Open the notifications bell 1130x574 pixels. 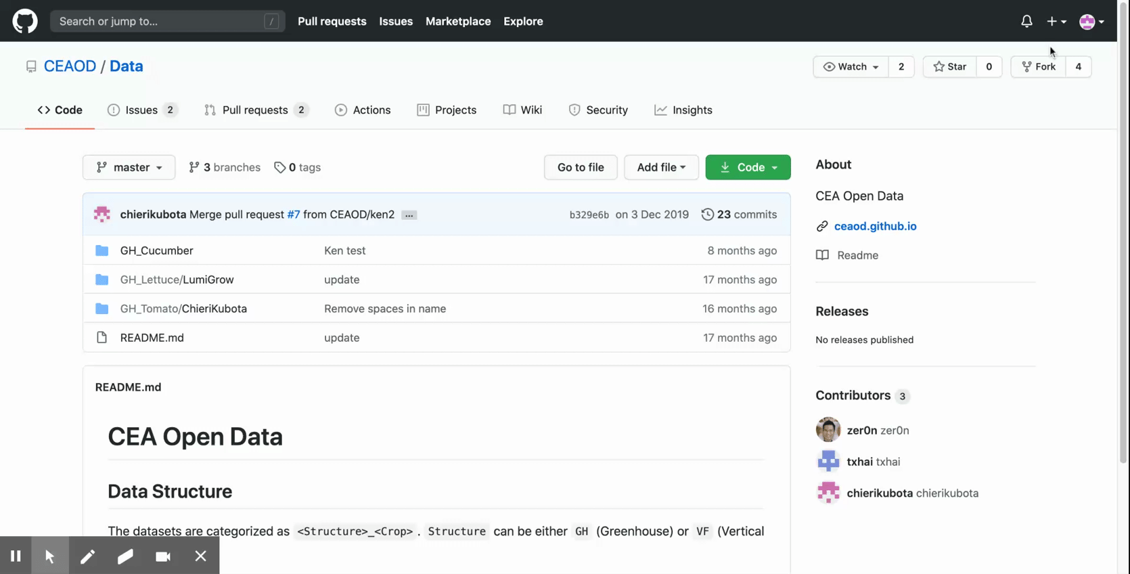(x=1026, y=21)
